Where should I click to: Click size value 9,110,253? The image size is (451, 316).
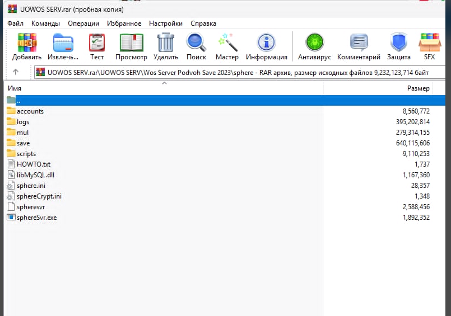tap(416, 154)
